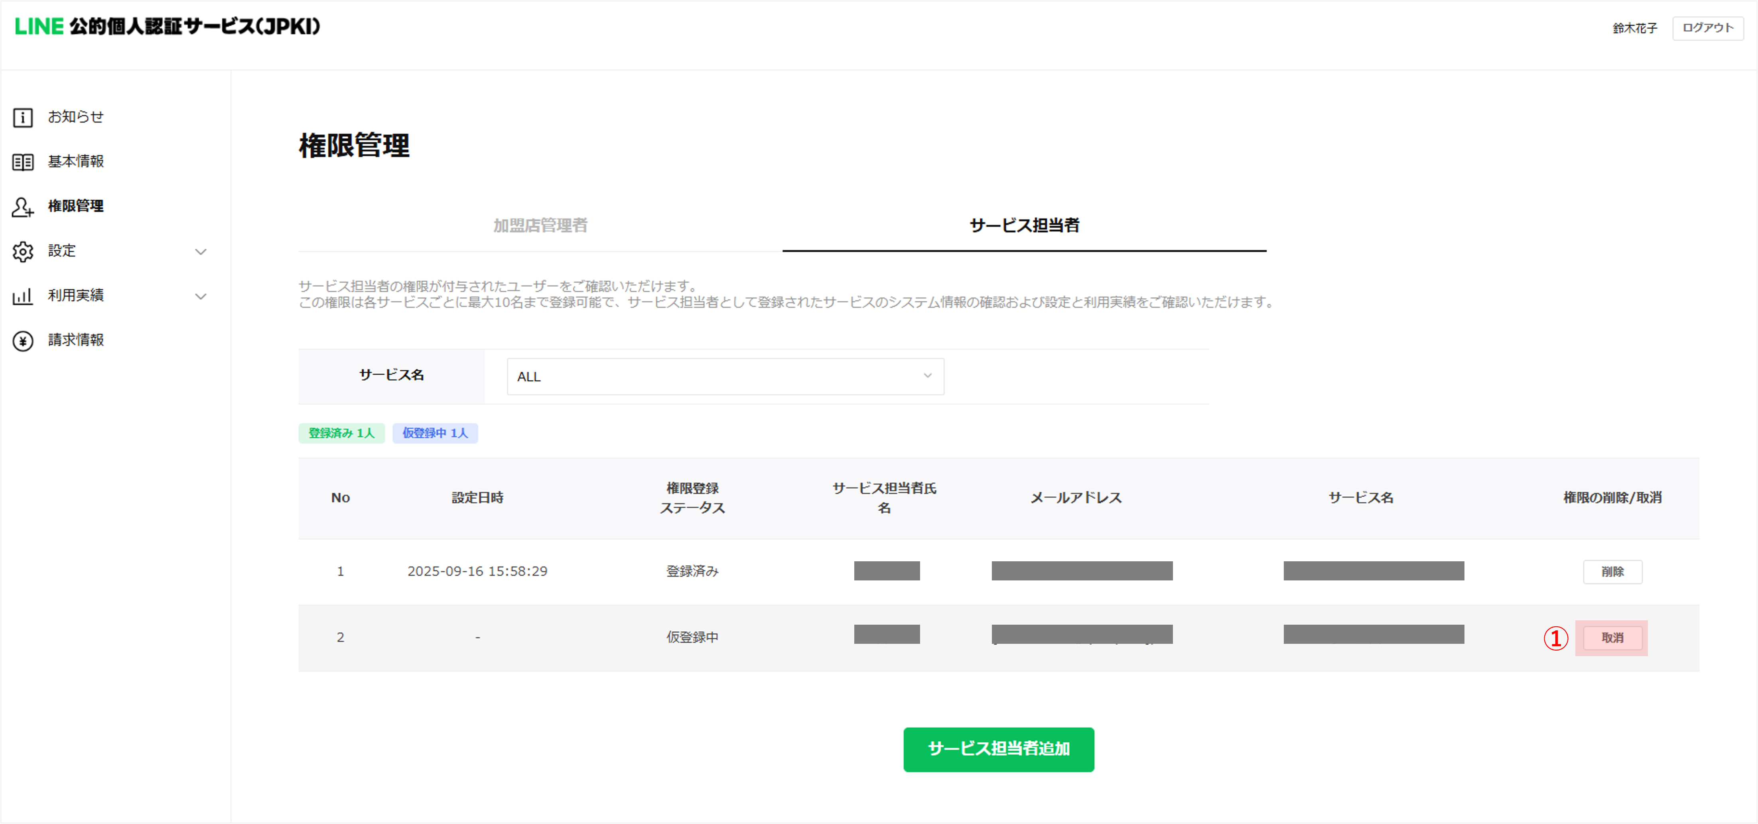Click the お知らせ info icon in sidebar

tap(22, 117)
